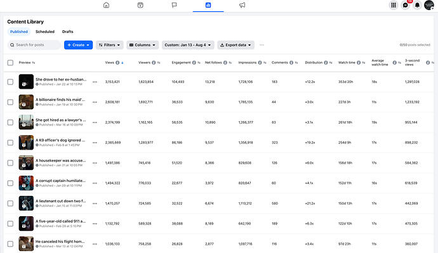Click the 3,153,421 views value

pyautogui.click(x=112, y=82)
